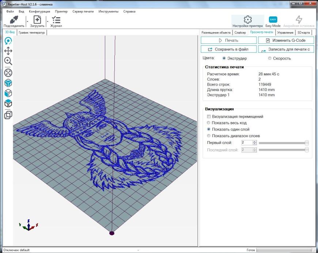Click the fit-to-view crossed circle icon
318x253 pixels.
click(8, 73)
